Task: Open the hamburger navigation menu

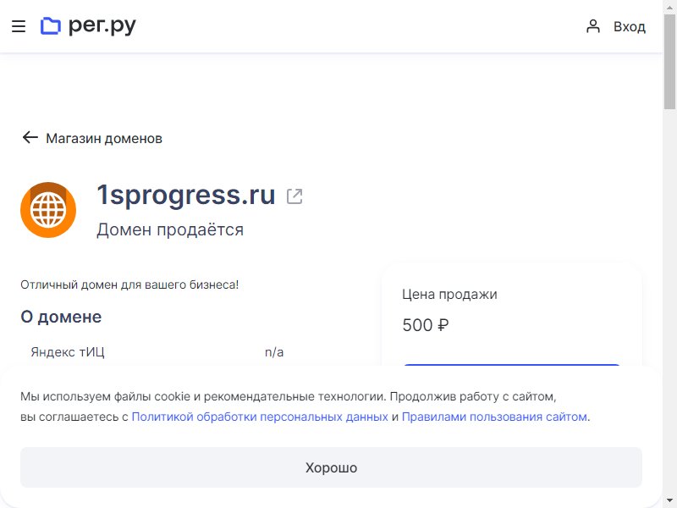Action: pos(19,26)
